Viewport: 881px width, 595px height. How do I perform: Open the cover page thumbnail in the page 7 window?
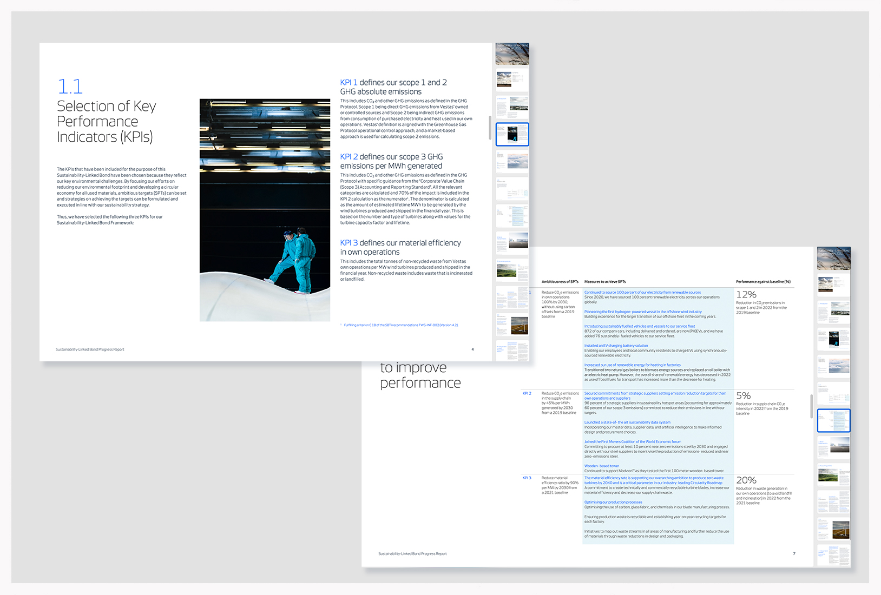(834, 259)
